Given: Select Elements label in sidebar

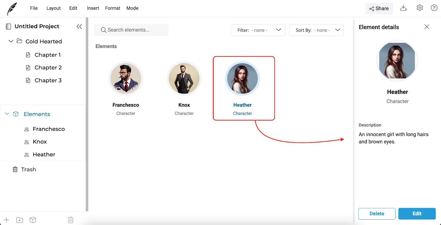Looking at the screenshot, I should [37, 114].
